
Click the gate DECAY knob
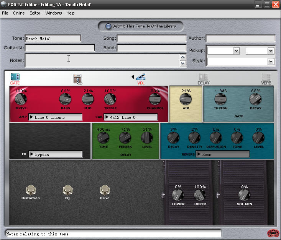tap(255, 99)
